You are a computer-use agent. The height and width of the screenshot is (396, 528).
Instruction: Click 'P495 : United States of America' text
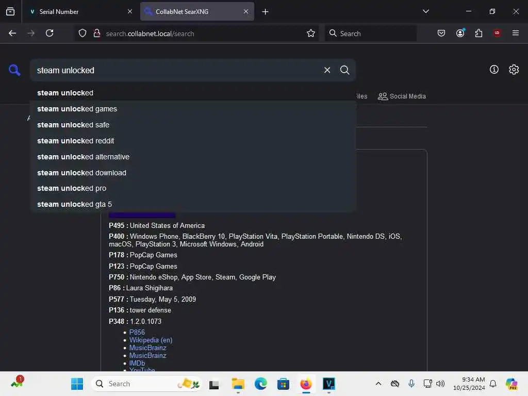157,226
